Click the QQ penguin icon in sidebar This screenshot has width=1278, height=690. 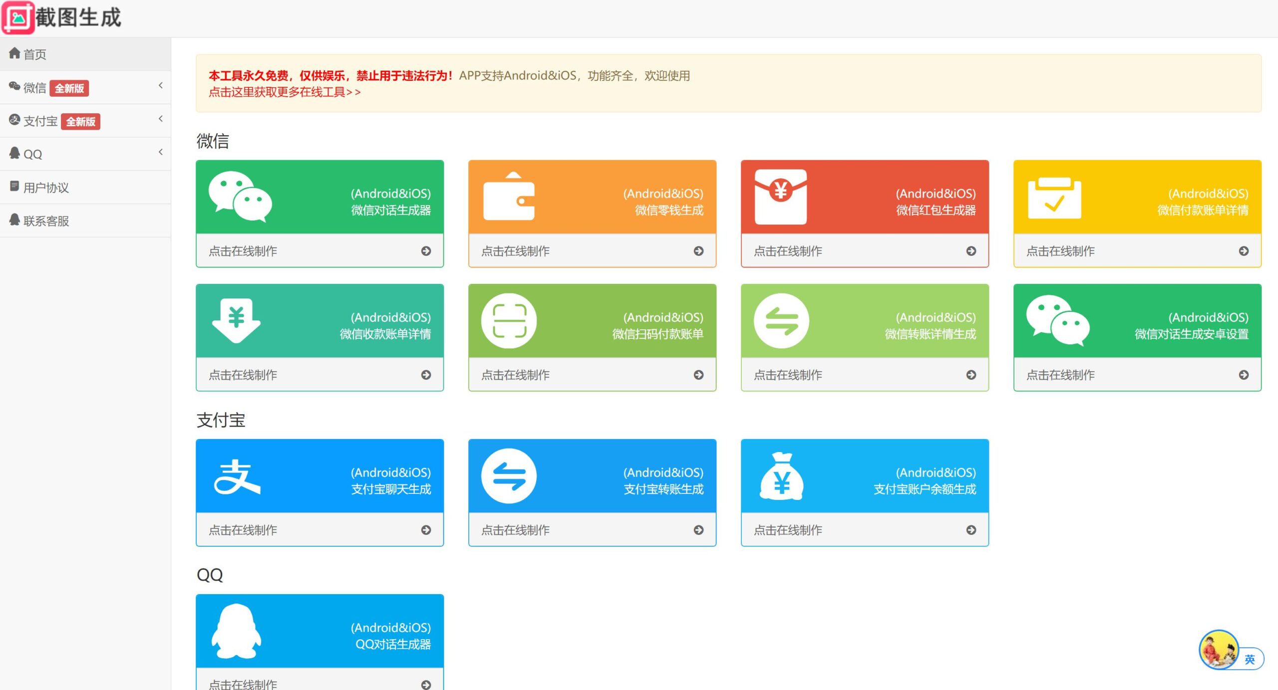tap(14, 153)
